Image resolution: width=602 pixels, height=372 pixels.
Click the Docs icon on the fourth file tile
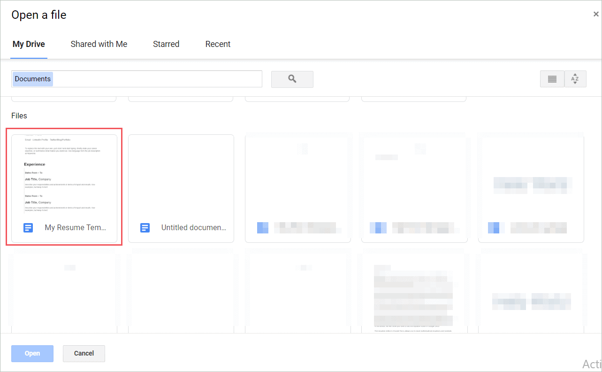point(378,227)
